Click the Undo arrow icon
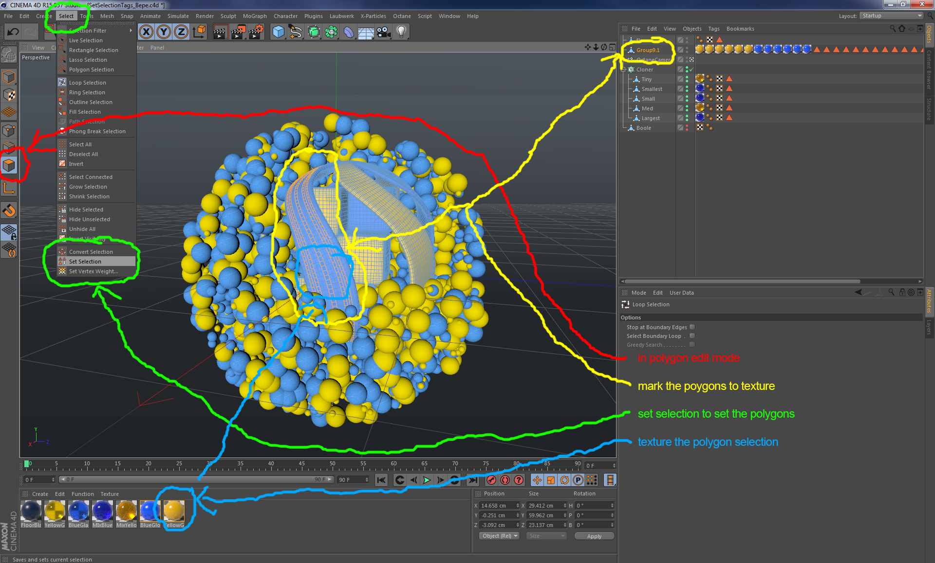The width and height of the screenshot is (935, 563). pyautogui.click(x=13, y=32)
